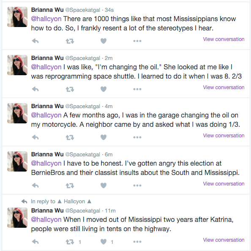The width and height of the screenshot is (251, 251).
Task: Reply to the 6m BernieBros tweet
Action: pyautogui.click(x=35, y=186)
